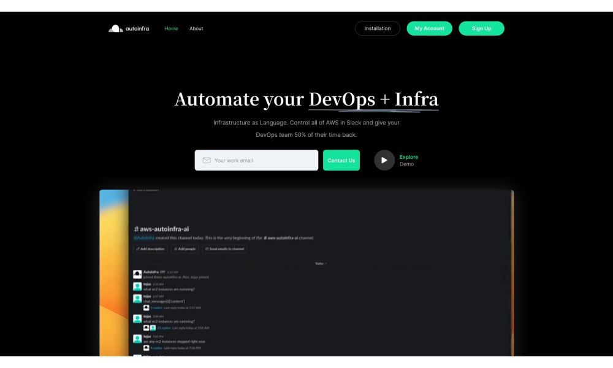Click the autoinfra cloud logo
613x368 pixels.
click(129, 29)
